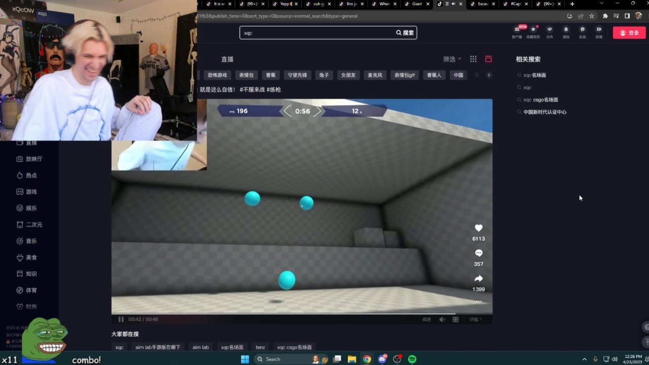Image resolution: width=649 pixels, height=365 pixels.
Task: Open 知识 knowledge in the left sidebar
Action: tap(26, 274)
